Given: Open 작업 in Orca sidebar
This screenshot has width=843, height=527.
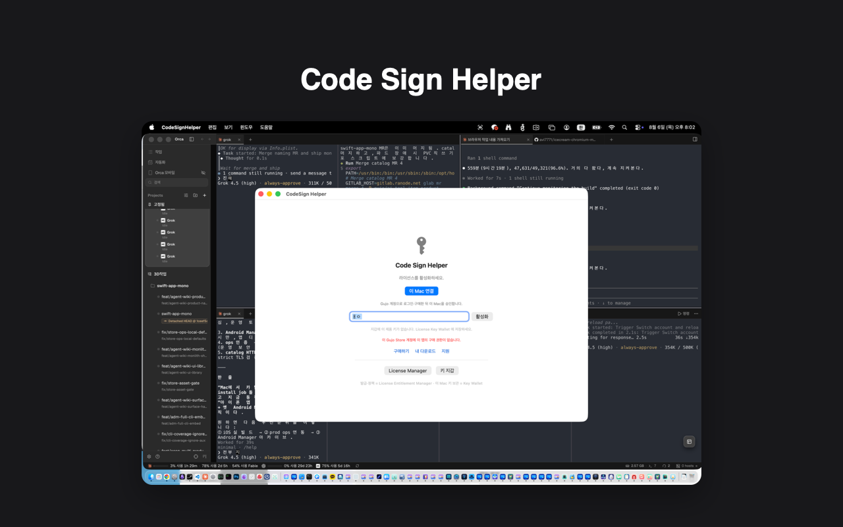Looking at the screenshot, I should pos(176,152).
